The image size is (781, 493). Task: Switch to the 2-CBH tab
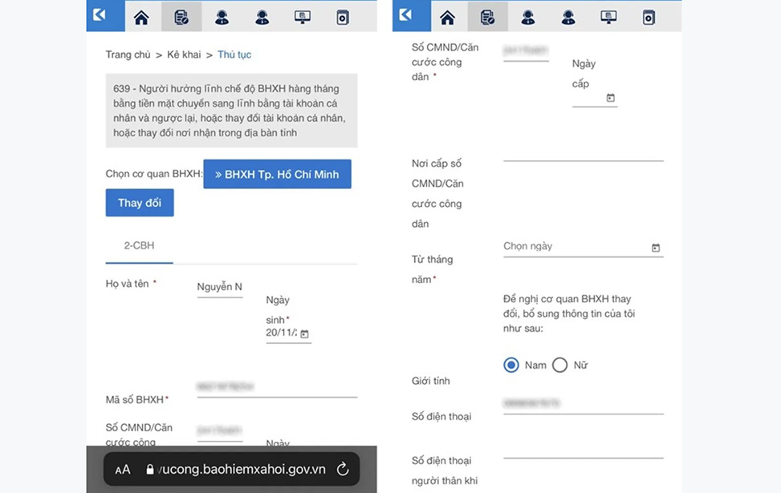pyautogui.click(x=139, y=246)
